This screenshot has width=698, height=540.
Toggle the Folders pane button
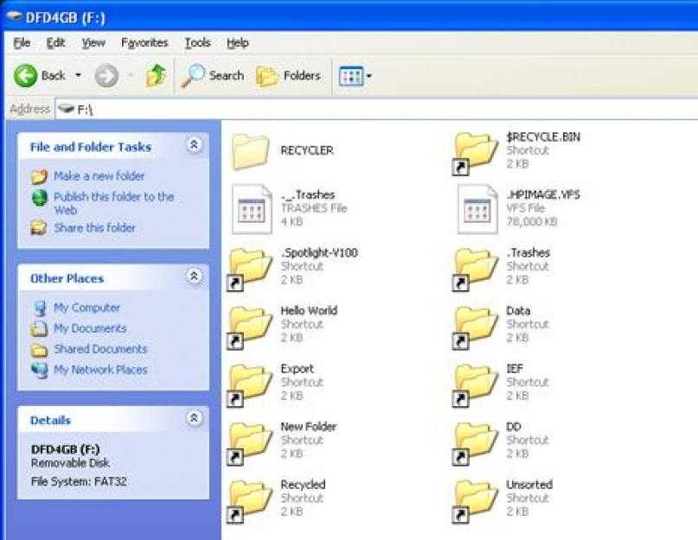289,76
